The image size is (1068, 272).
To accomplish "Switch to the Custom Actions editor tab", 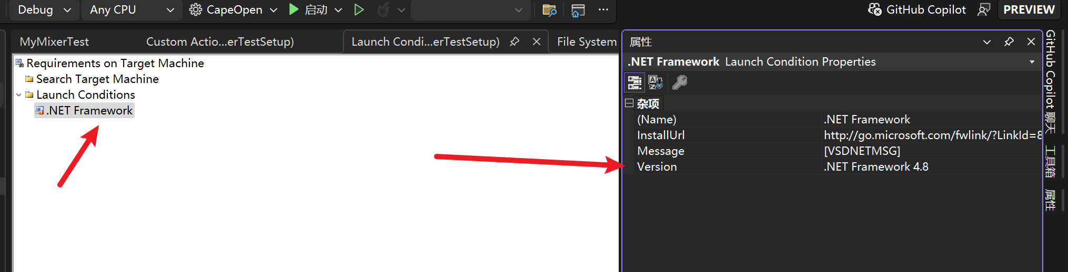I will click(220, 41).
